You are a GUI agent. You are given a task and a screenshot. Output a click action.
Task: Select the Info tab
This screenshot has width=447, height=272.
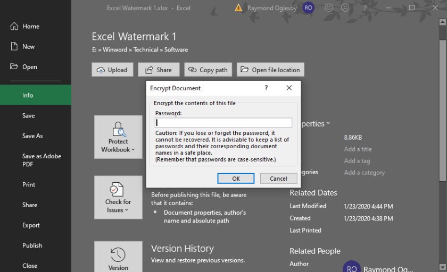click(x=36, y=95)
